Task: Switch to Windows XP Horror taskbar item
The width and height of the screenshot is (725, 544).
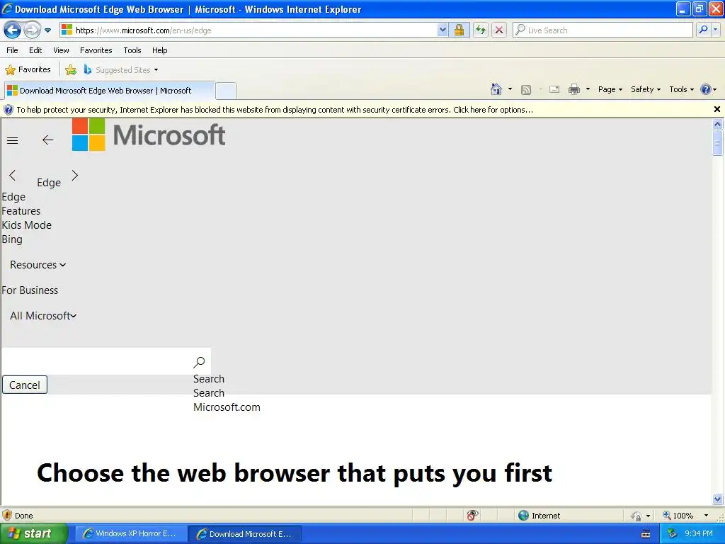Action: pos(131,534)
